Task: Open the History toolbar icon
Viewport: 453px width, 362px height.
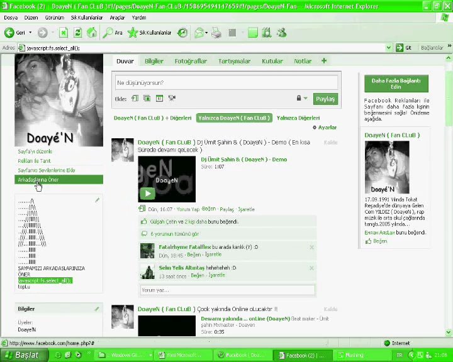Action: tap(182, 33)
